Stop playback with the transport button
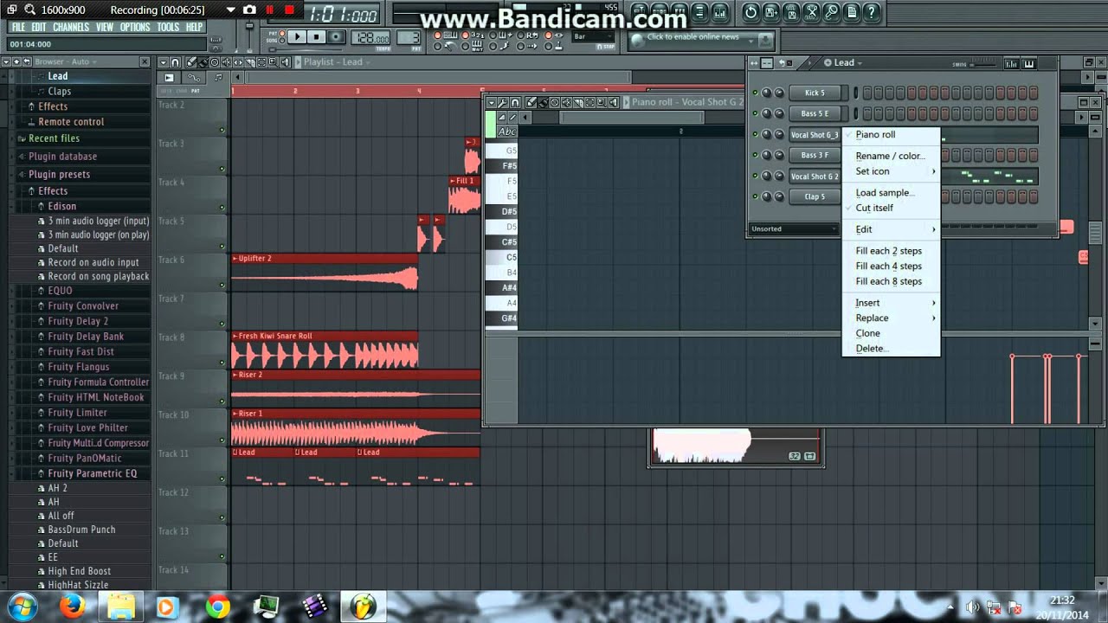The height and width of the screenshot is (623, 1108). coord(316,36)
